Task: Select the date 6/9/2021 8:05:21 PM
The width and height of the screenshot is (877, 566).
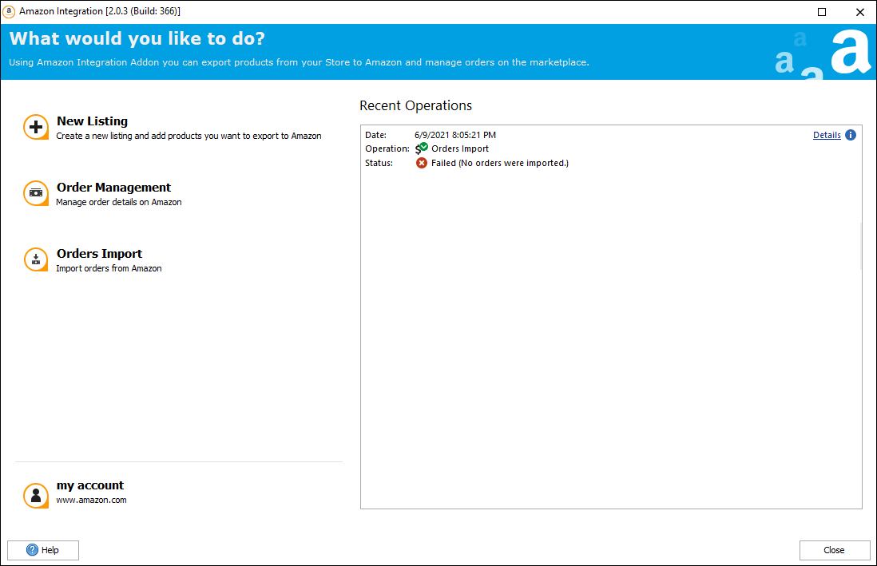Action: click(454, 135)
